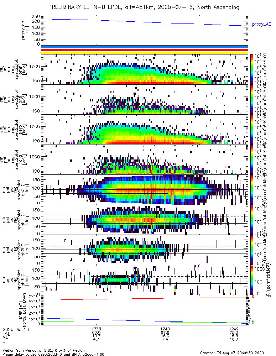Click the '5×10⁴' tick on IGRF axis
276x356 pixels.
click(x=34, y=296)
